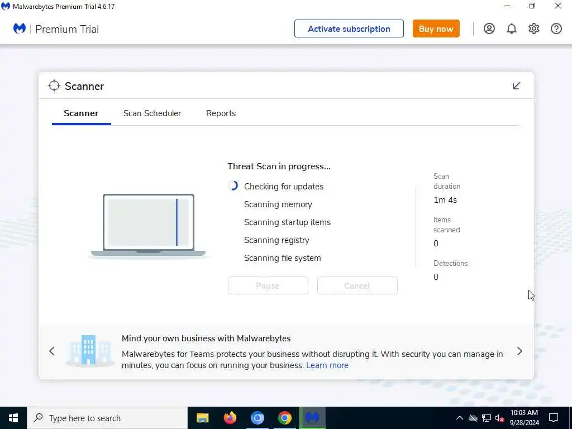Click 'Threat Scan in progress...' heading
The image size is (572, 429).
(279, 166)
